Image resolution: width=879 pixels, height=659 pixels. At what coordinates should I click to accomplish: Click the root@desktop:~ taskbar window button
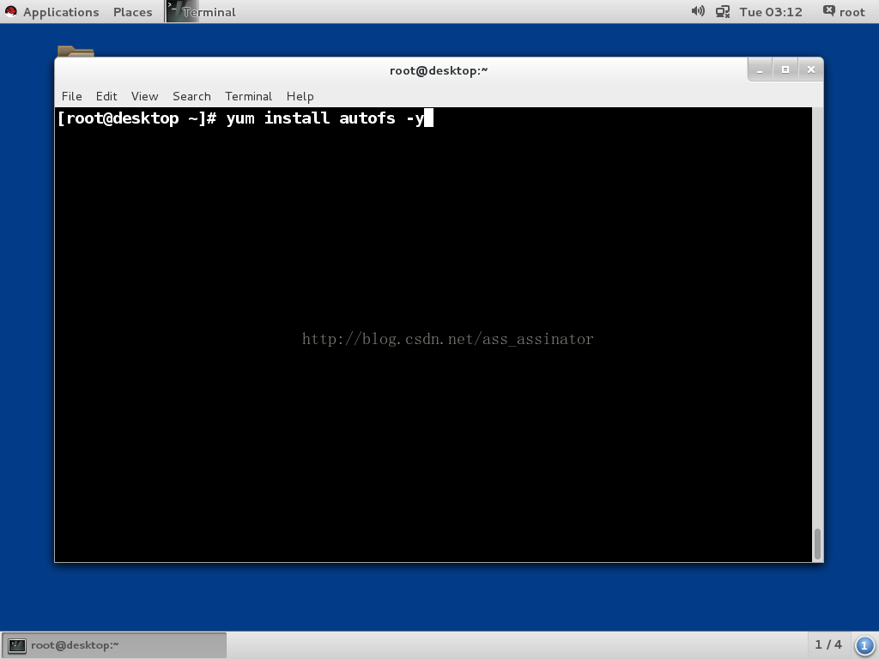(x=114, y=645)
